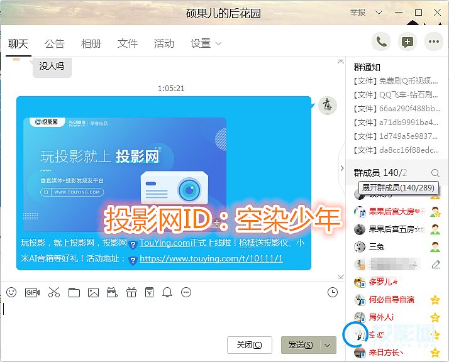449x362 pixels.
Task: Select member 局外人i
Action: (397, 317)
